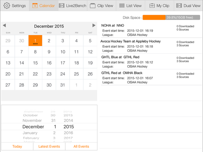Screen dimensions: 203x152
Task: Pick 2013 in year picker wheel
Action: 68,115
